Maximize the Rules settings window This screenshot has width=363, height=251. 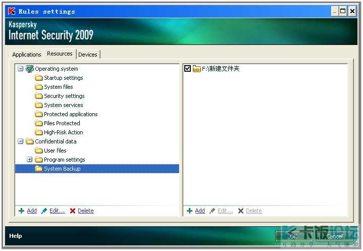pyautogui.click(x=343, y=11)
